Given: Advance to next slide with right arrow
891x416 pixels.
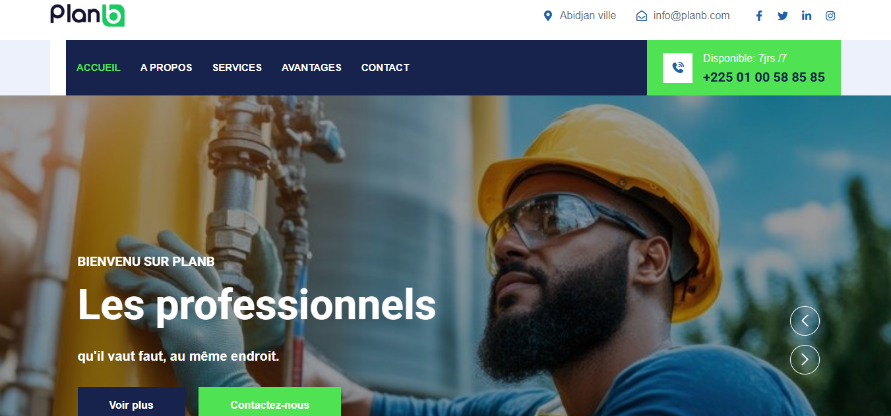Looking at the screenshot, I should coord(805,359).
